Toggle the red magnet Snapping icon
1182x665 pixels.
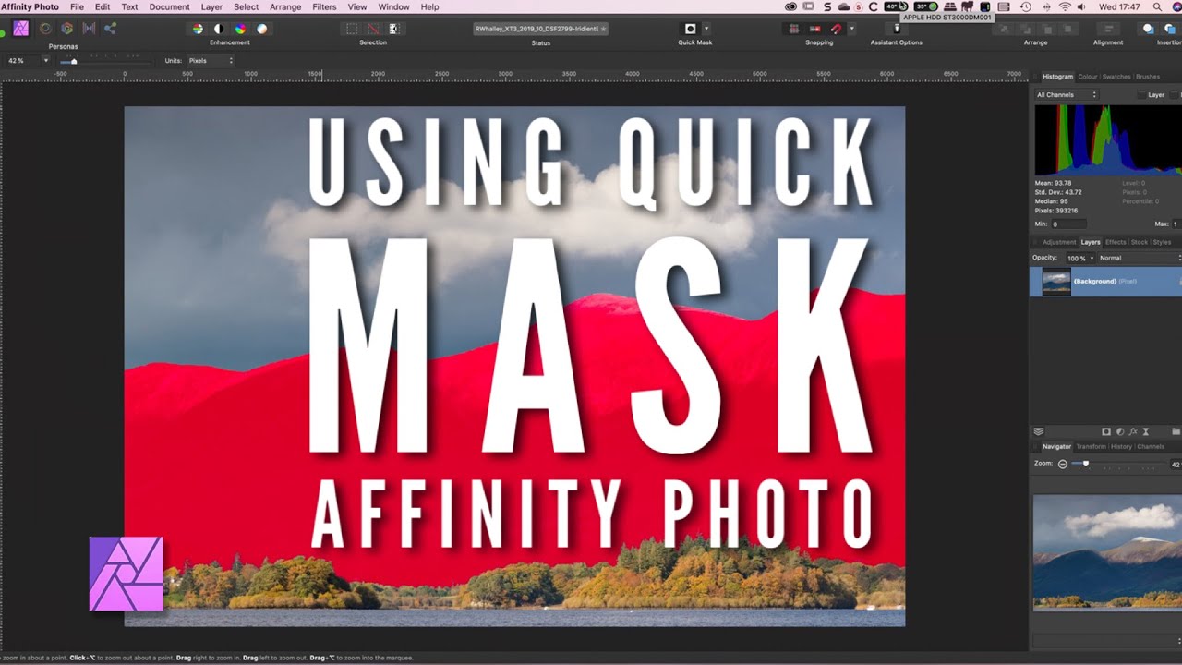click(x=837, y=29)
